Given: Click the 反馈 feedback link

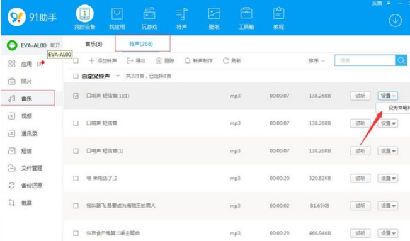Looking at the screenshot, I should point(377,3).
